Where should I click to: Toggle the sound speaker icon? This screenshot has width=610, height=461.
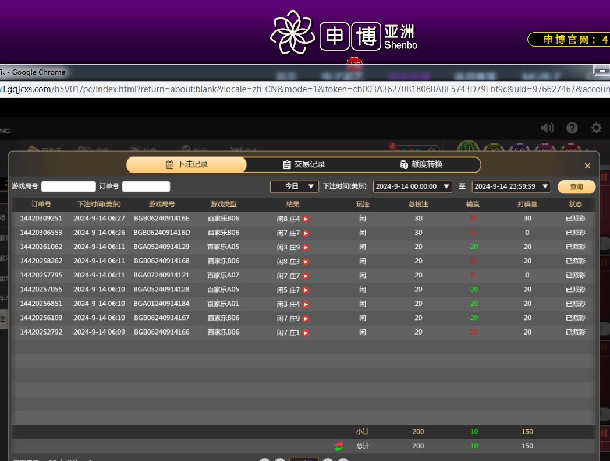[x=547, y=128]
